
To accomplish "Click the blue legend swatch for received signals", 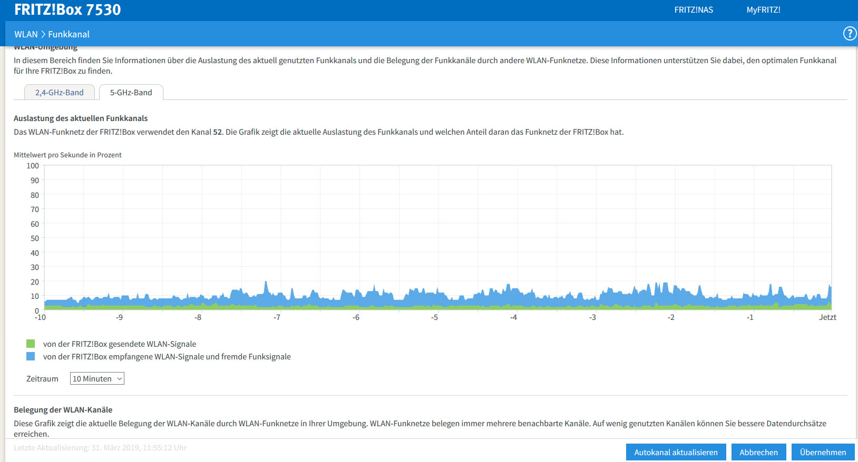I will point(31,356).
